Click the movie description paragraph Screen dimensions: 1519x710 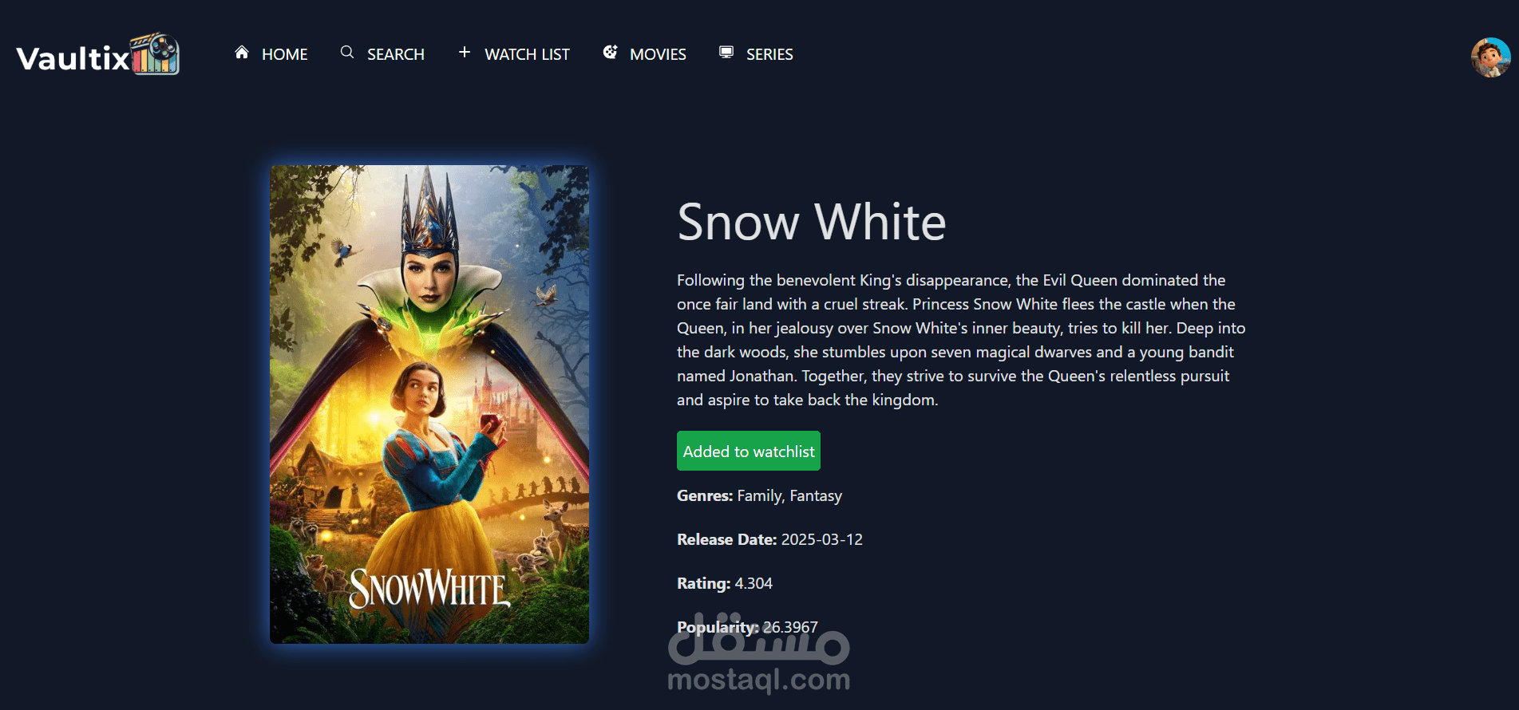961,340
